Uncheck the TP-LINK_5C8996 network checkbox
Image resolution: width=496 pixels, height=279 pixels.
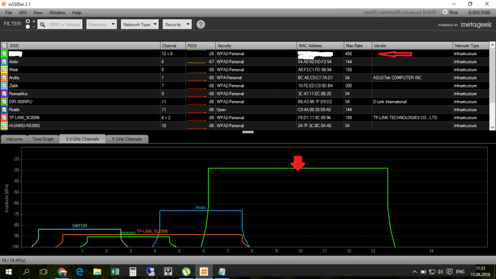4,117
